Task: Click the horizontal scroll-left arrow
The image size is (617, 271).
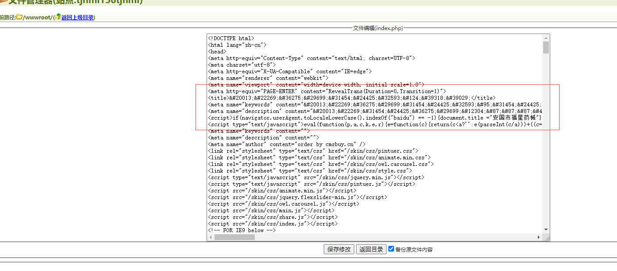Action: (211, 237)
